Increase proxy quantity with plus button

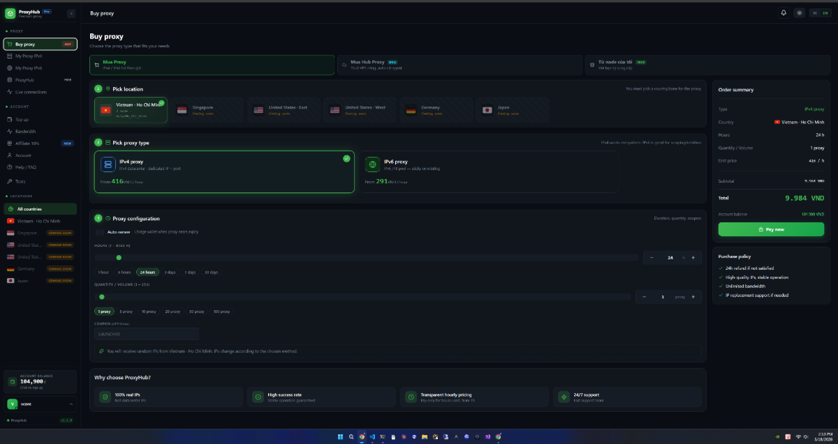[x=693, y=297]
